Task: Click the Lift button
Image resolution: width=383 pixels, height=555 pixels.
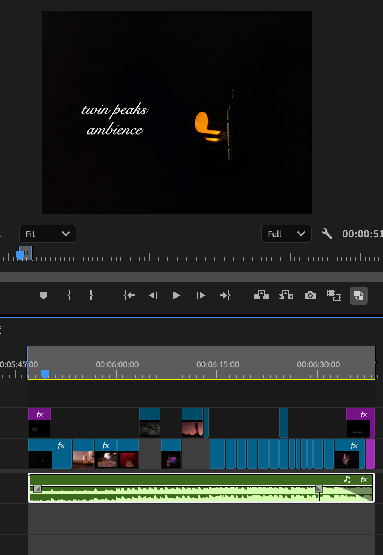Action: pos(262,295)
